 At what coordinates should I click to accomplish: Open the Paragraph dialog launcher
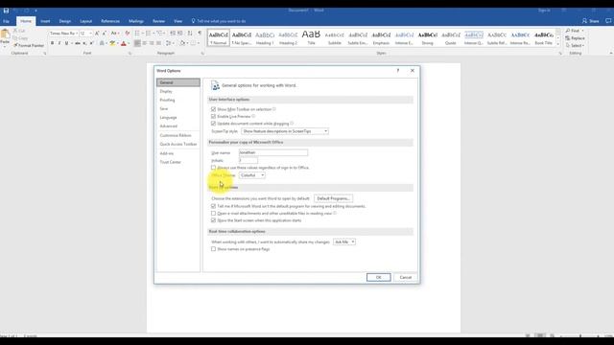202,54
